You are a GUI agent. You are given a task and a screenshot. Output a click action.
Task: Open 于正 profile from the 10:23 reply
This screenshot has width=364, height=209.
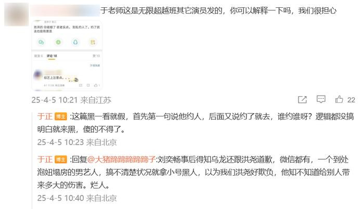pos(45,116)
